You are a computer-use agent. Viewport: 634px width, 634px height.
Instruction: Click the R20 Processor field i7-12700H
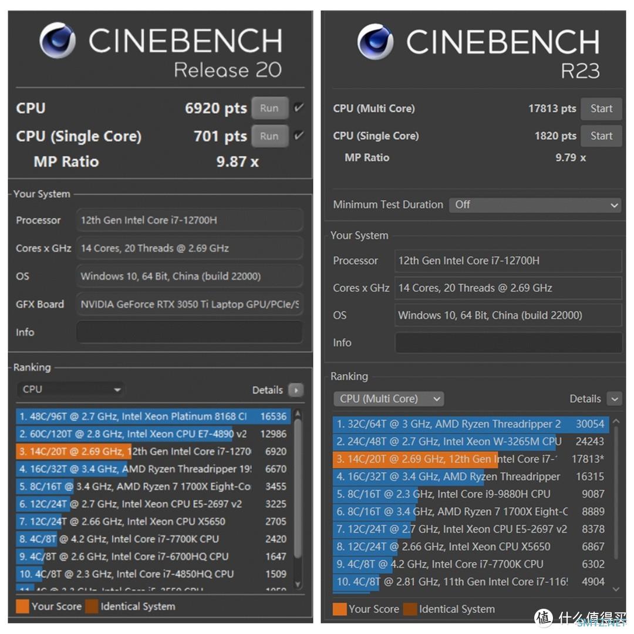tap(190, 220)
